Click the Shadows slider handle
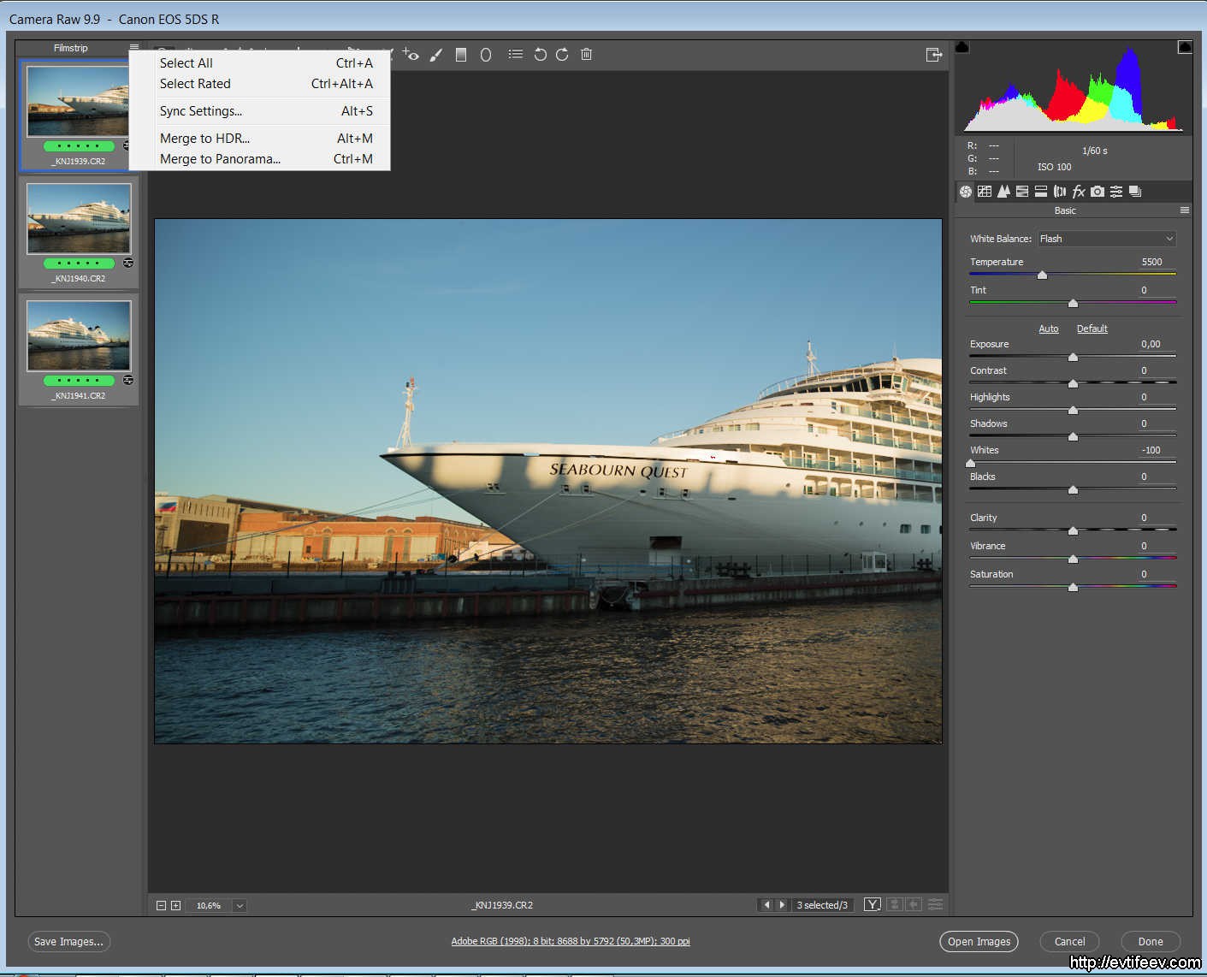Viewport: 1207px width, 977px height. [1073, 436]
